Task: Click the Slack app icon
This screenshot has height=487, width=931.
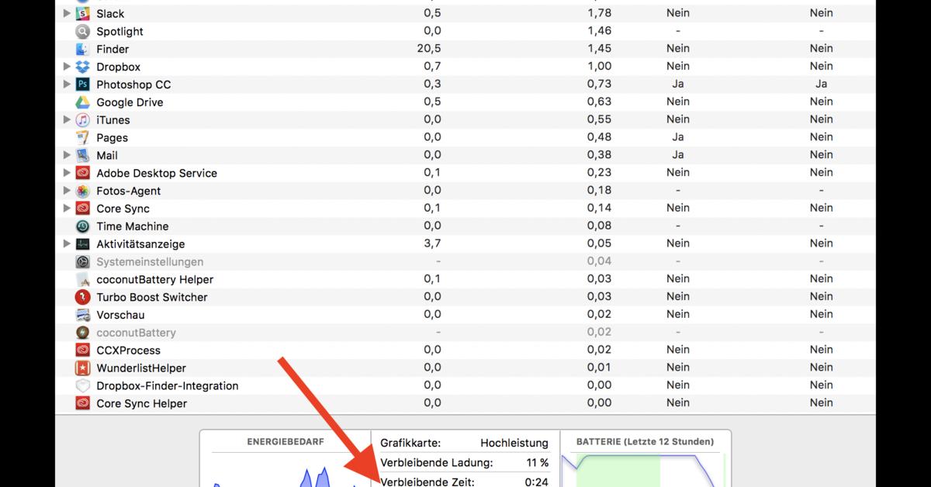Action: click(x=82, y=13)
